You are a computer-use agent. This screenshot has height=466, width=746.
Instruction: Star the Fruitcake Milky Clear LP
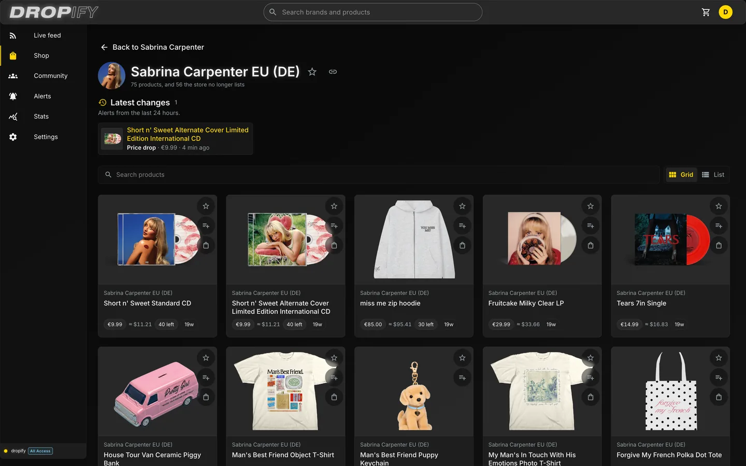(x=591, y=206)
